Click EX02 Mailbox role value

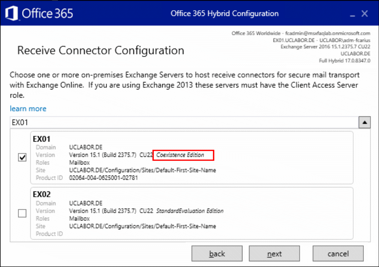tap(80, 219)
